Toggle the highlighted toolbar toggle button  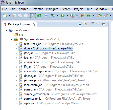click(x=33, y=15)
